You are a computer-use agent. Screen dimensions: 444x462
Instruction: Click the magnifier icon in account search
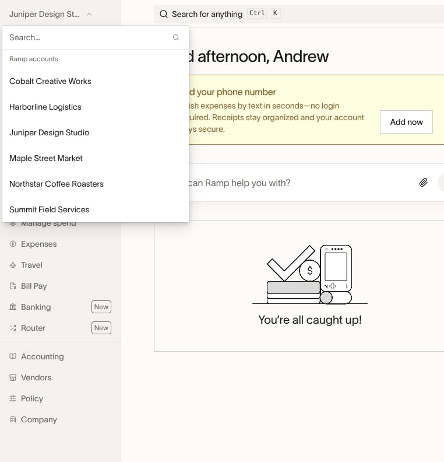point(175,37)
